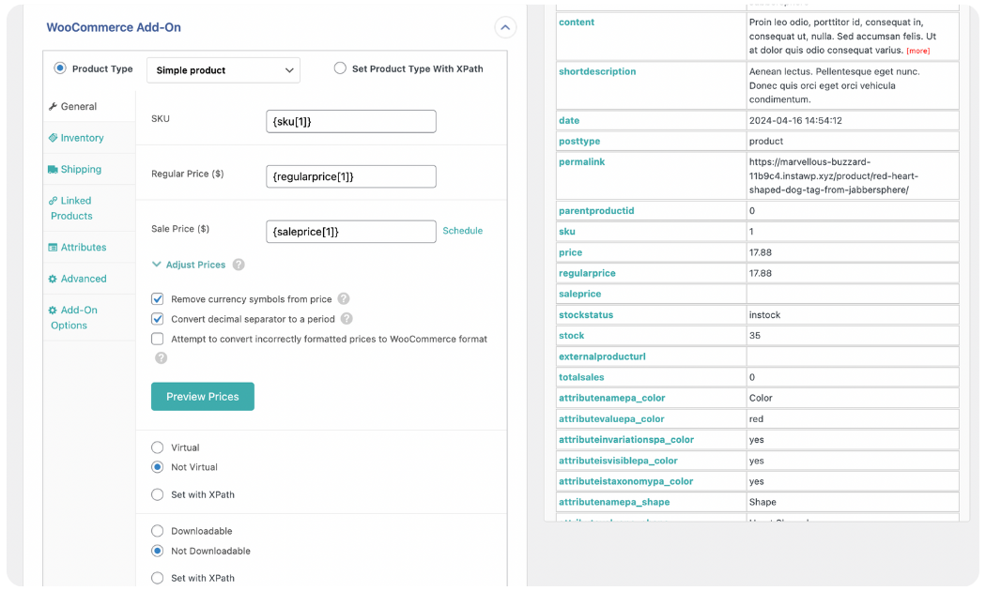Screen dimensions: 986x591
Task: Click the Shipping truck icon
Action: pyautogui.click(x=53, y=170)
